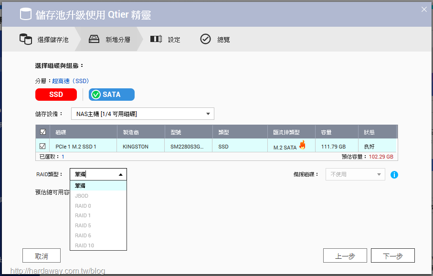The width and height of the screenshot is (433, 276).
Task: Go to the 設定 wizard step
Action: 165,39
